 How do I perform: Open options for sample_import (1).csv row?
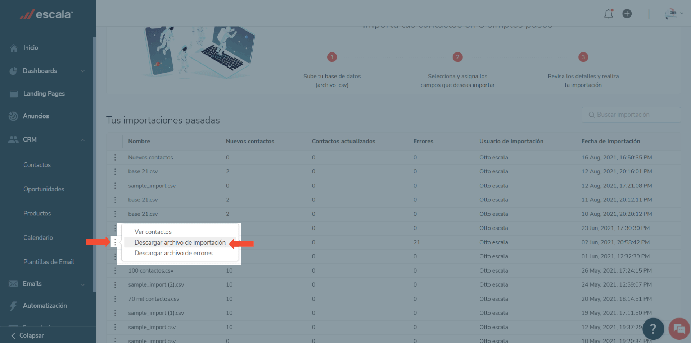(115, 313)
